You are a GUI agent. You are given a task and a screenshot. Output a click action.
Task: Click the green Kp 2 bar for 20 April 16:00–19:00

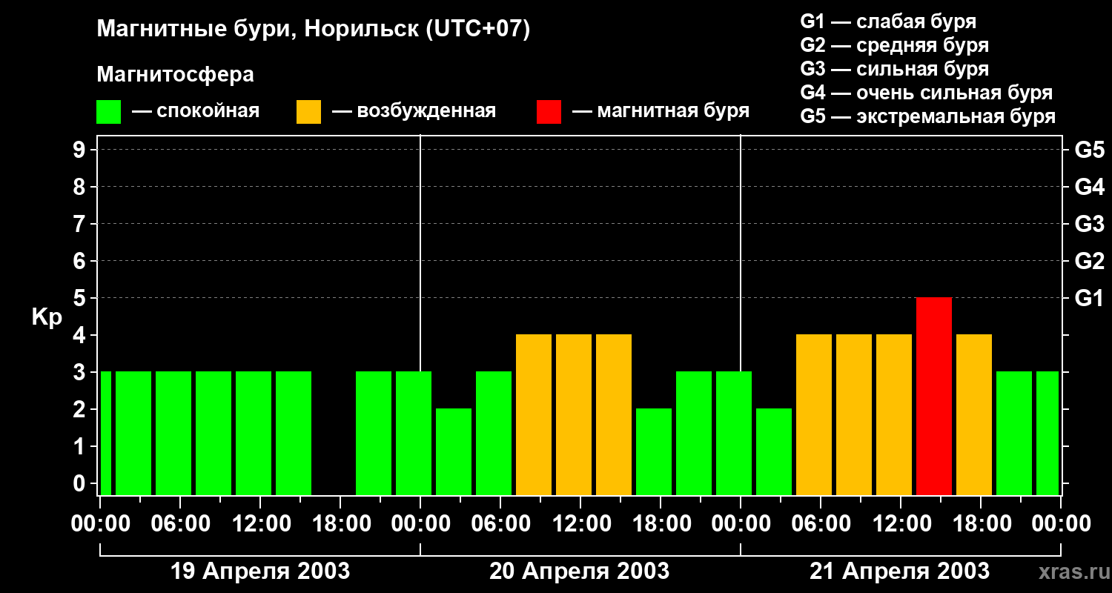click(654, 451)
